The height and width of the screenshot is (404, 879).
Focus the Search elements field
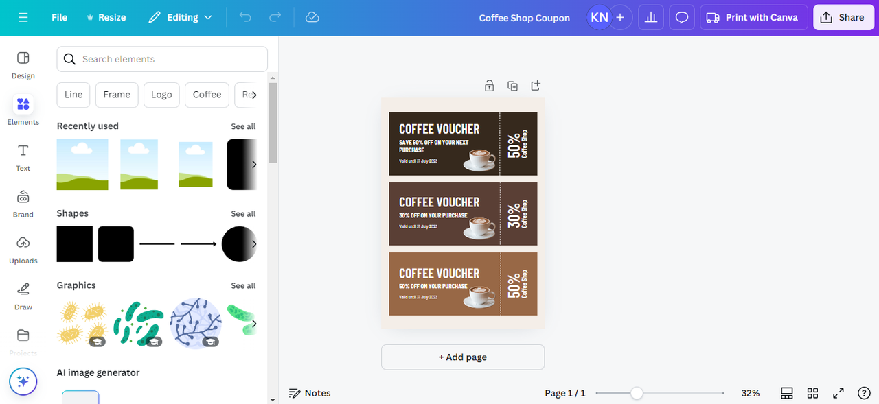(162, 59)
